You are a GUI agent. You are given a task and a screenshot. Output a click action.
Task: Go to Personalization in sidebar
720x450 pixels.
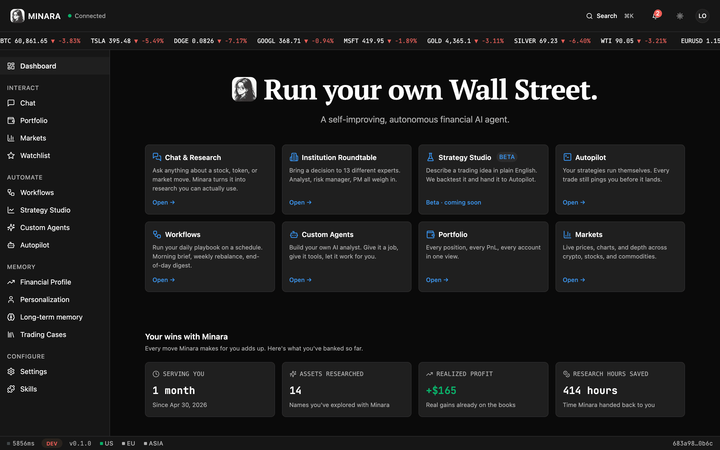(x=55, y=300)
